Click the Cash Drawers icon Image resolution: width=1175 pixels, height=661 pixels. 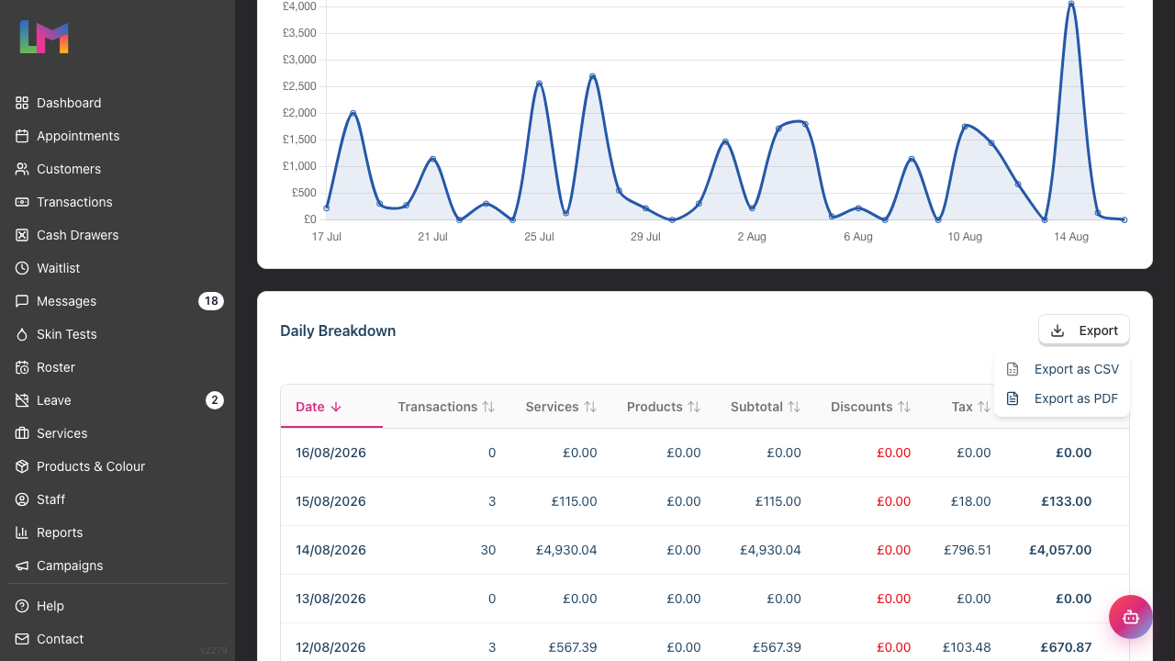tap(22, 235)
